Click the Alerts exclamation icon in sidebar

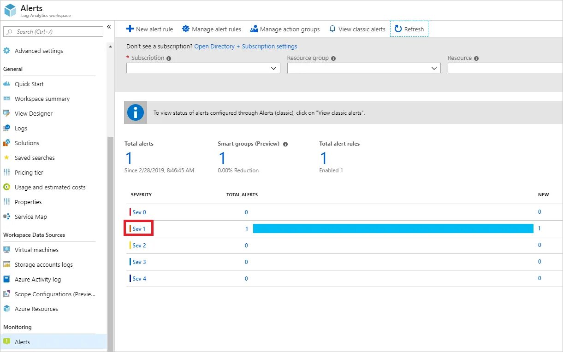(6, 342)
